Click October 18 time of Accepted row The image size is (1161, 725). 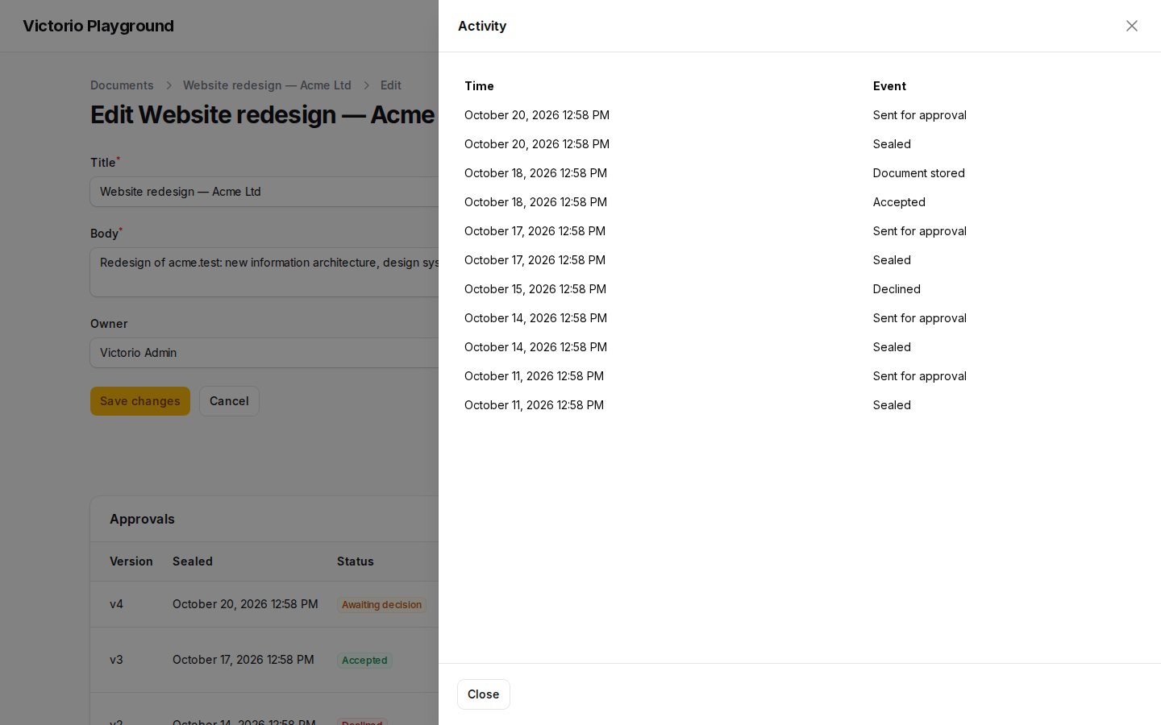[535, 202]
